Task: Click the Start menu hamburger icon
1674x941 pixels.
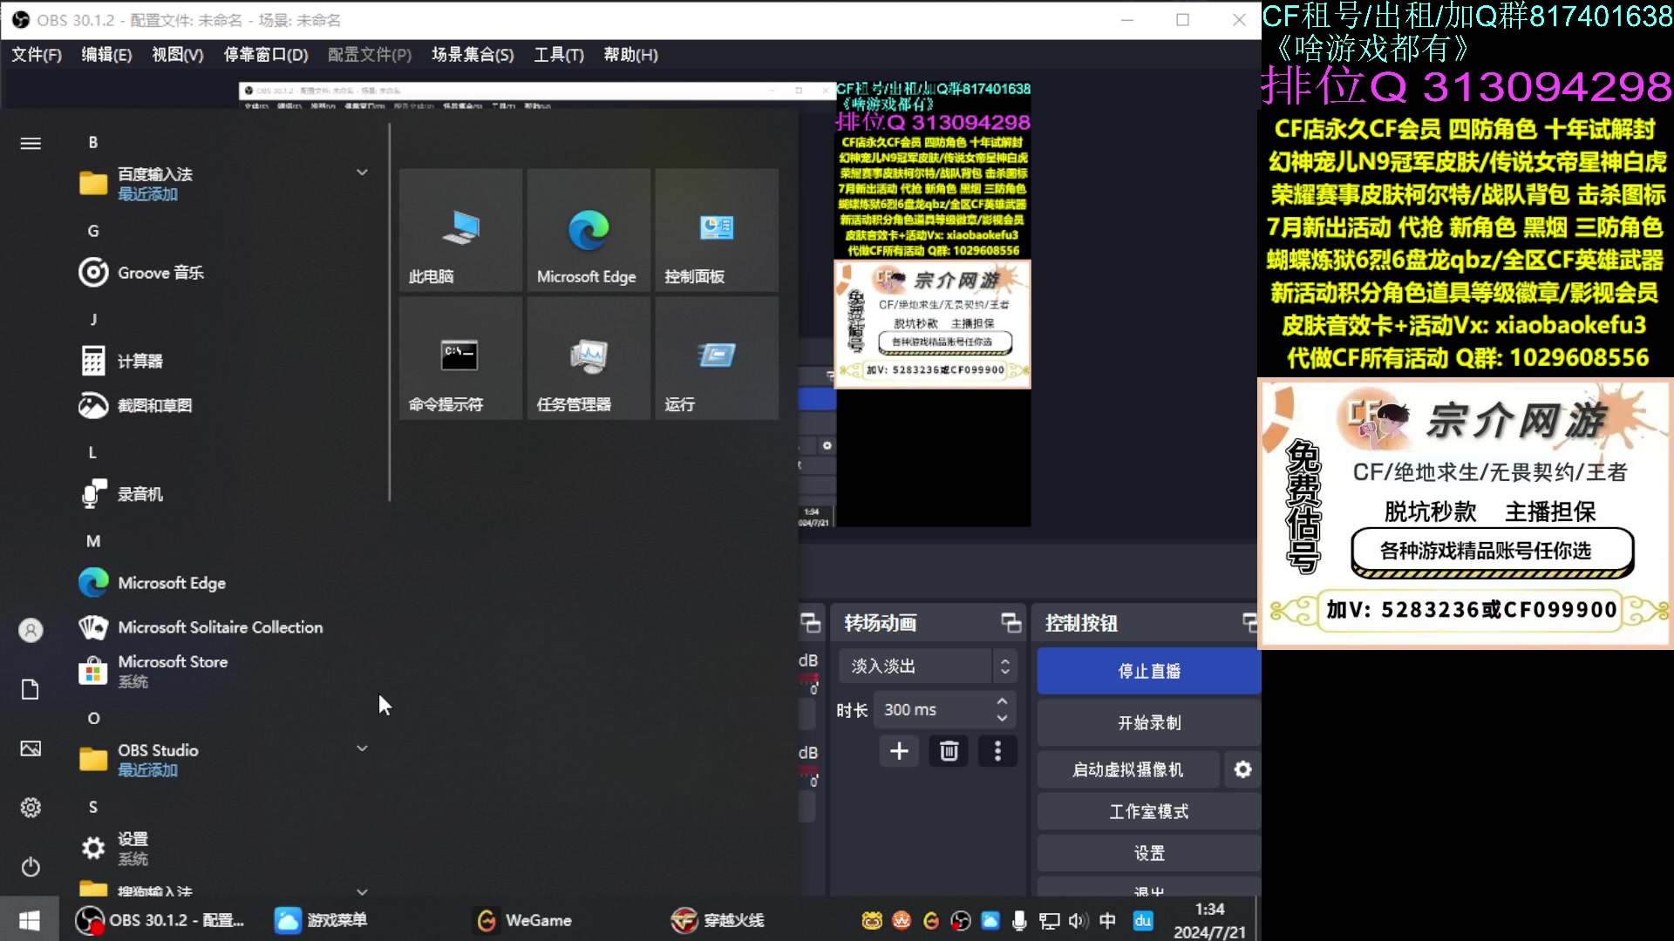Action: [31, 143]
